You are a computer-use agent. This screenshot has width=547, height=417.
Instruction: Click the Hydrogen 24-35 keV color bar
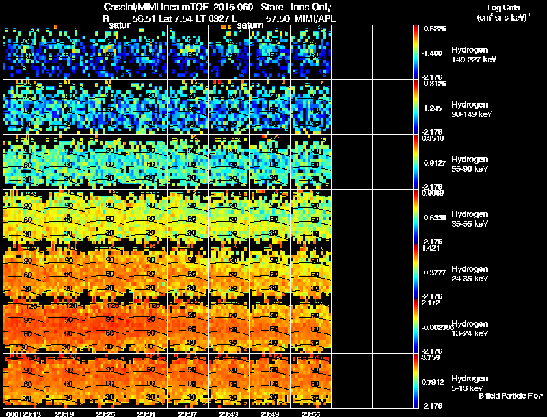pyautogui.click(x=416, y=272)
